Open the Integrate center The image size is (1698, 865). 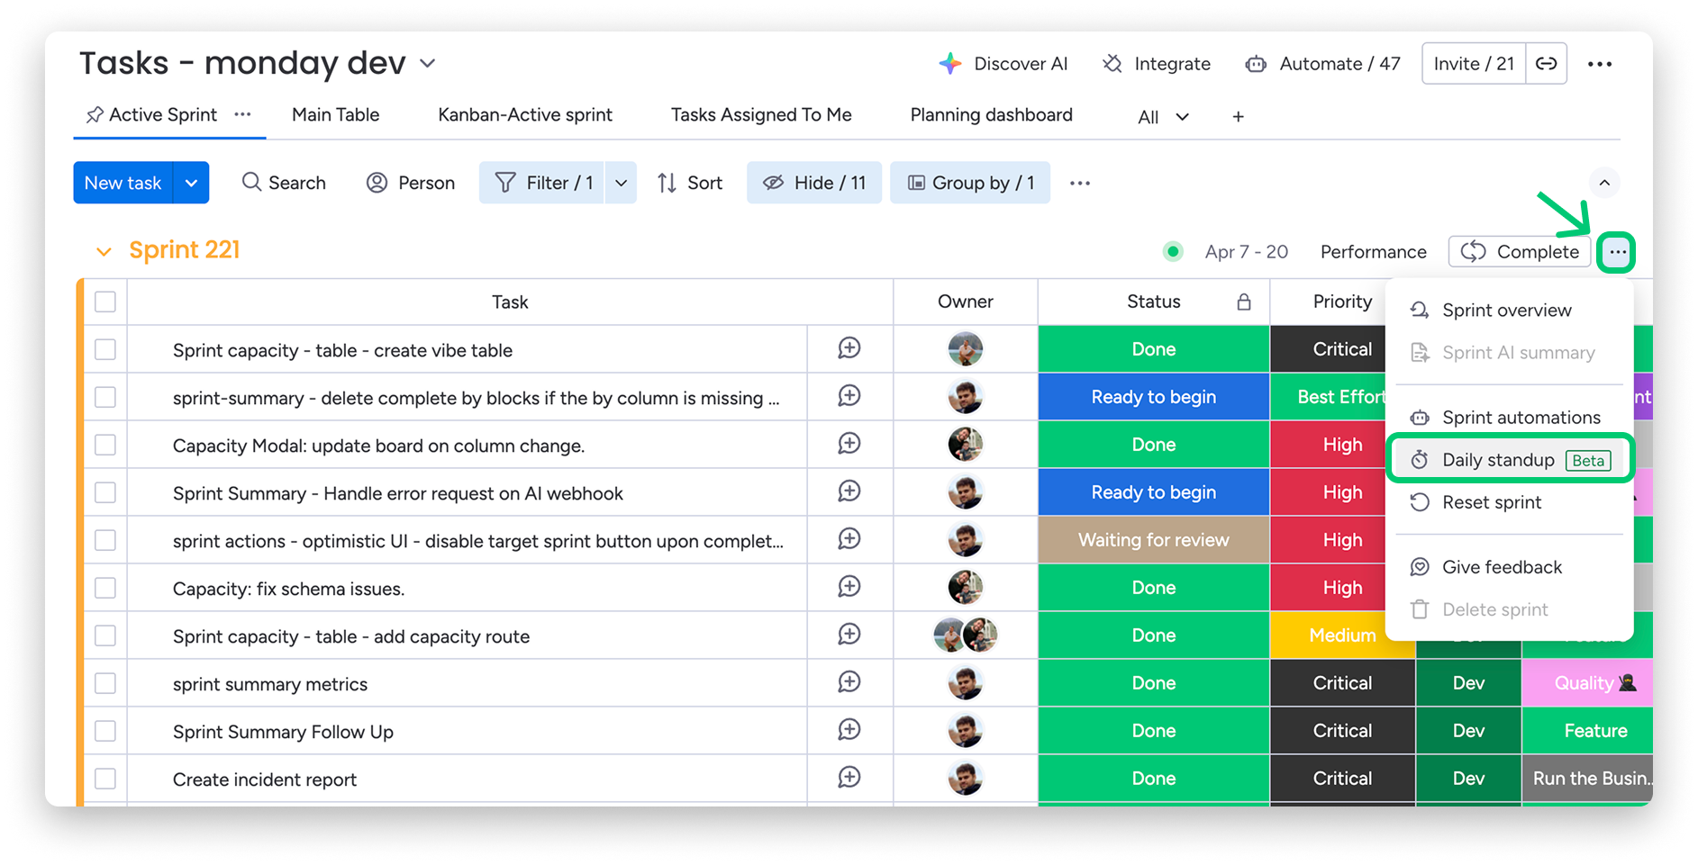coord(1157,64)
